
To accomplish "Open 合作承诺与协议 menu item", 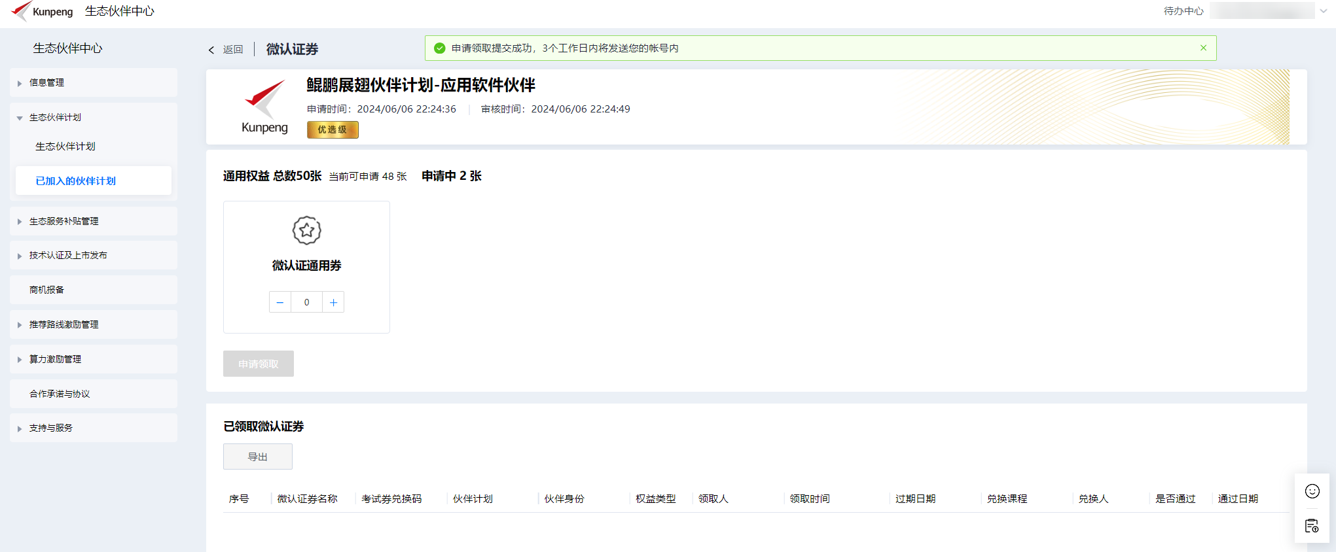I will point(94,394).
